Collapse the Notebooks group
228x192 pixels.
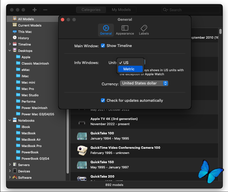10,120
